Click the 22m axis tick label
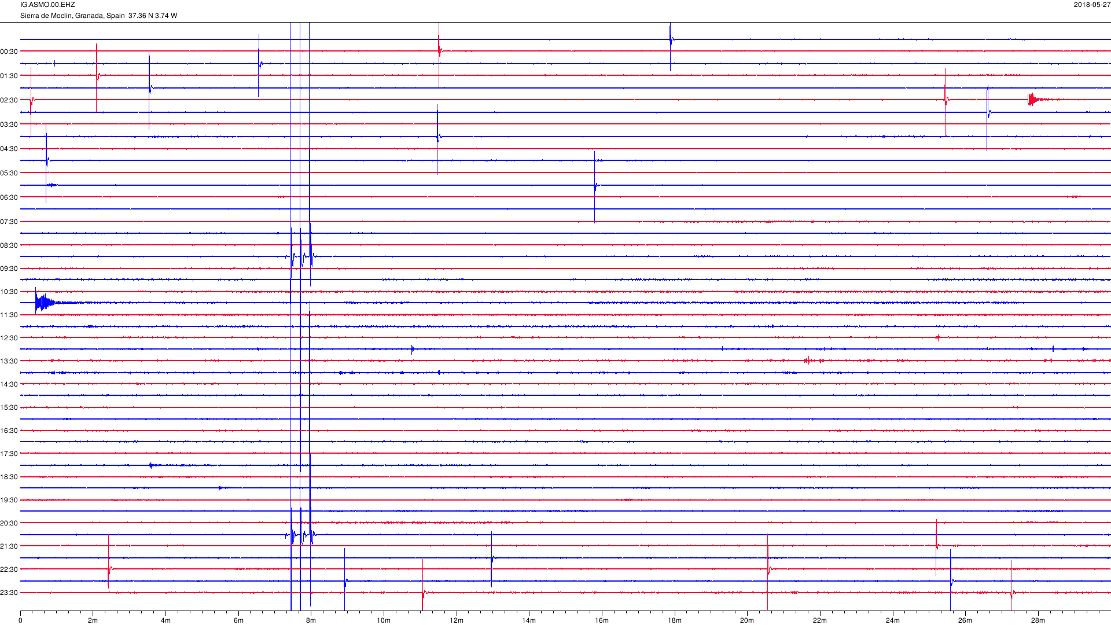 click(x=820, y=620)
